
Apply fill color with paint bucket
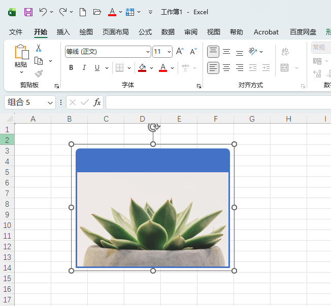142,68
